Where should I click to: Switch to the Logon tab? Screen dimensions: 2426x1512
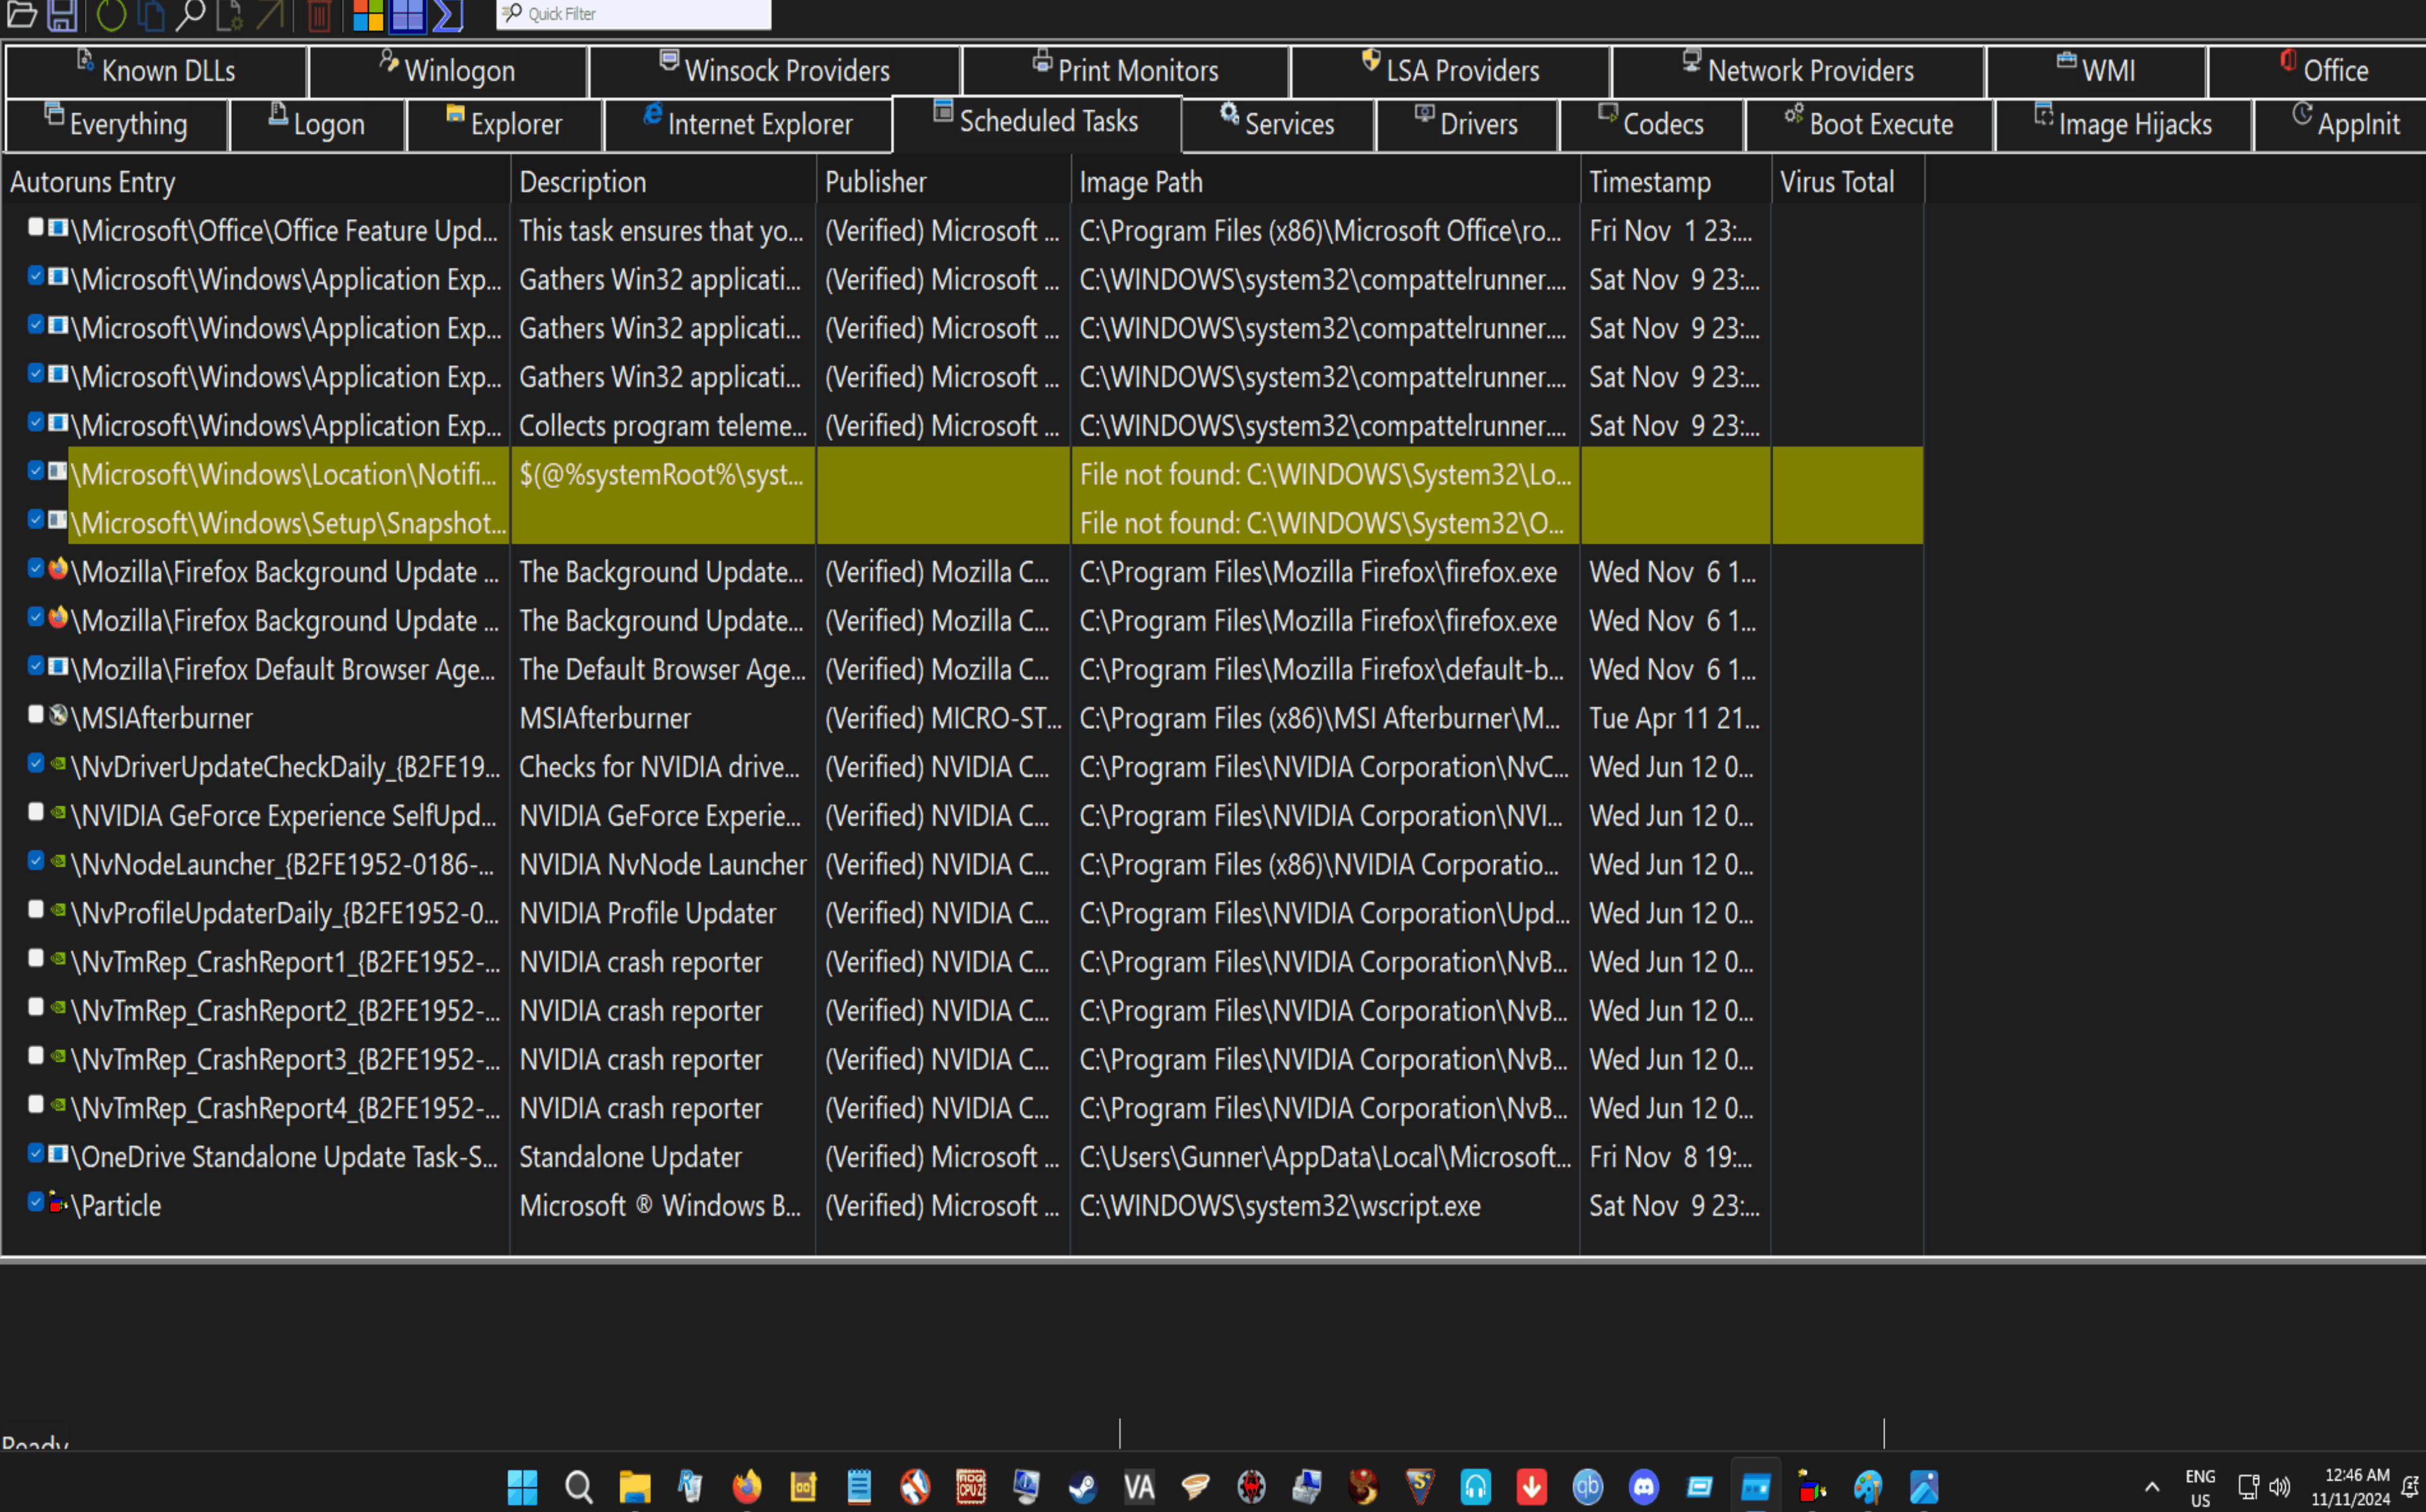(317, 124)
